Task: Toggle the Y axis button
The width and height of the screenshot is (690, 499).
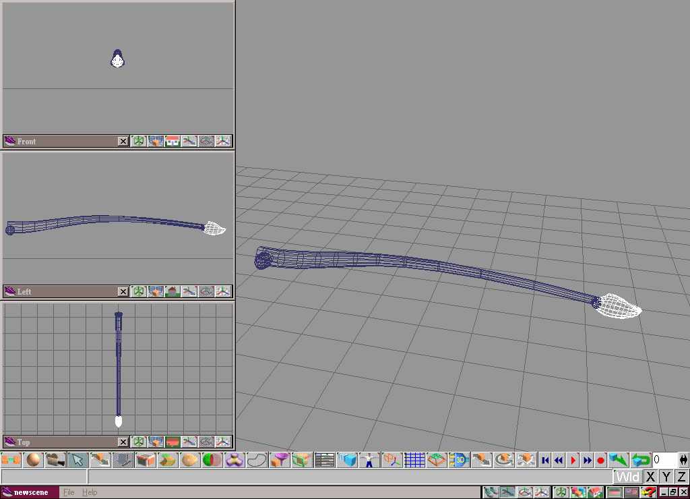Action: click(666, 477)
